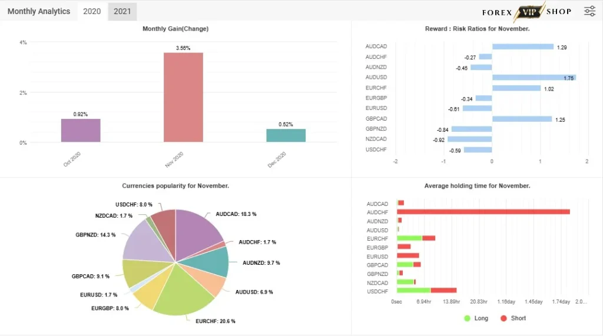Click 'Currencies popularity for November.' title

pyautogui.click(x=175, y=186)
